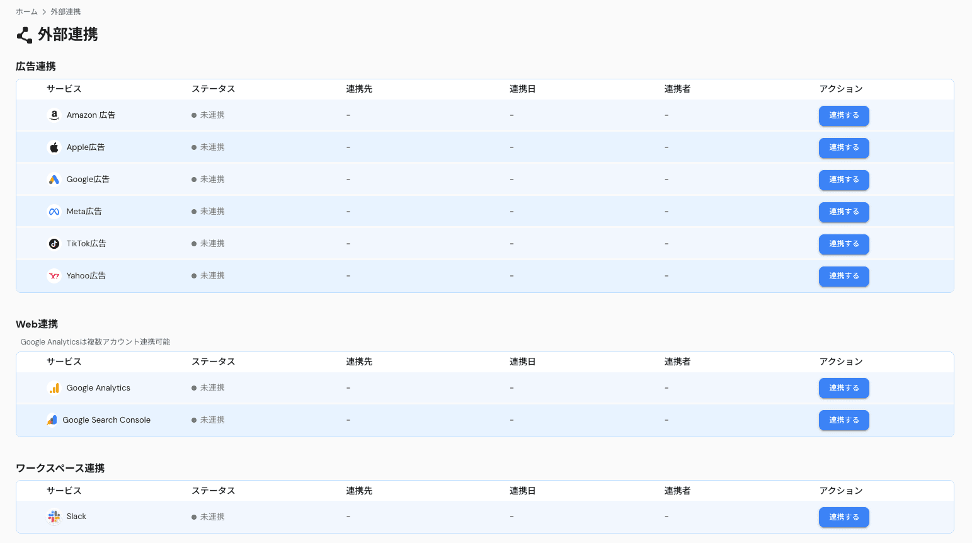Click the Google Search Console icon
Image resolution: width=972 pixels, height=543 pixels.
52,420
